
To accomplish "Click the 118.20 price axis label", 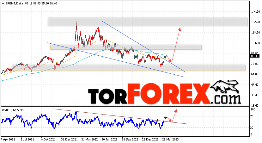I will point(255,33).
